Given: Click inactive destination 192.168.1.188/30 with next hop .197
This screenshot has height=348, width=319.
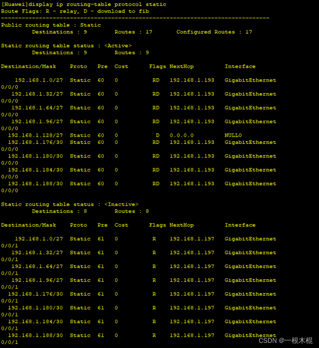Looking at the screenshot, I should pos(35,335).
